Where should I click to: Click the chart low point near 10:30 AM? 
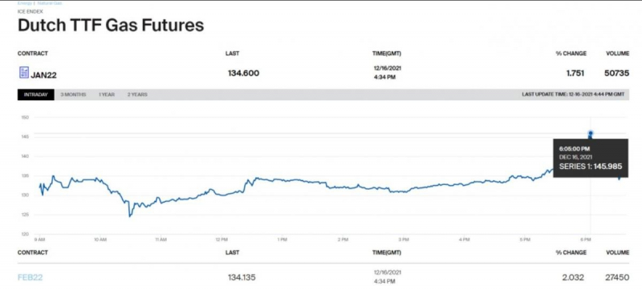coord(130,215)
